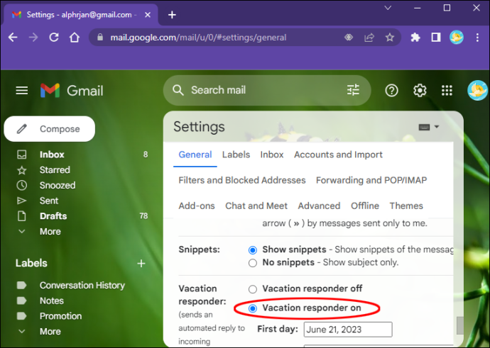Image resolution: width=490 pixels, height=348 pixels.
Task: Open Forwarding and POP/IMAP tab
Action: pos(371,180)
